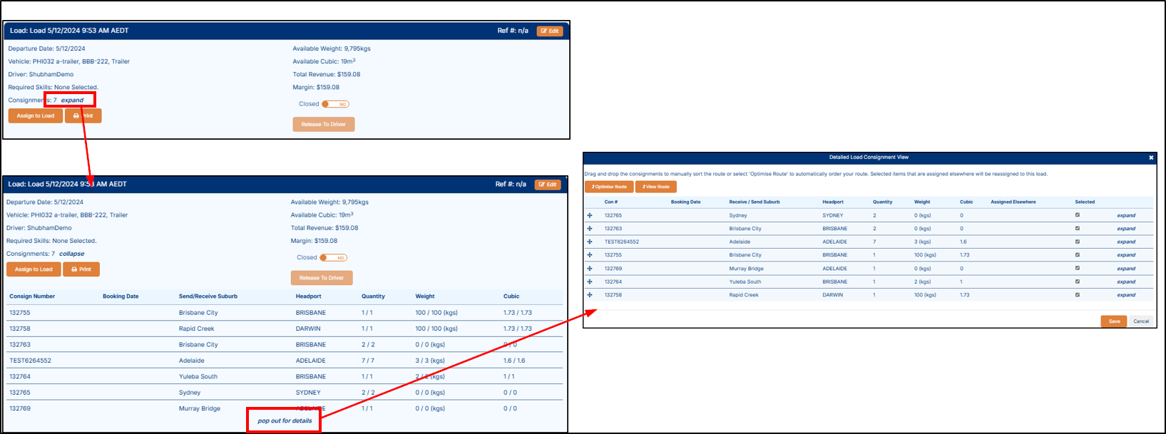Close the Detailed Load Consignment View dialog
This screenshot has height=434, width=1166.
pyautogui.click(x=1151, y=157)
